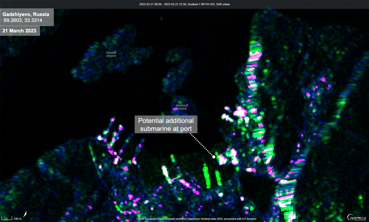The width and height of the screenshot is (369, 222).
Task: Open the Copernicus logo
Action: [x=356, y=217]
